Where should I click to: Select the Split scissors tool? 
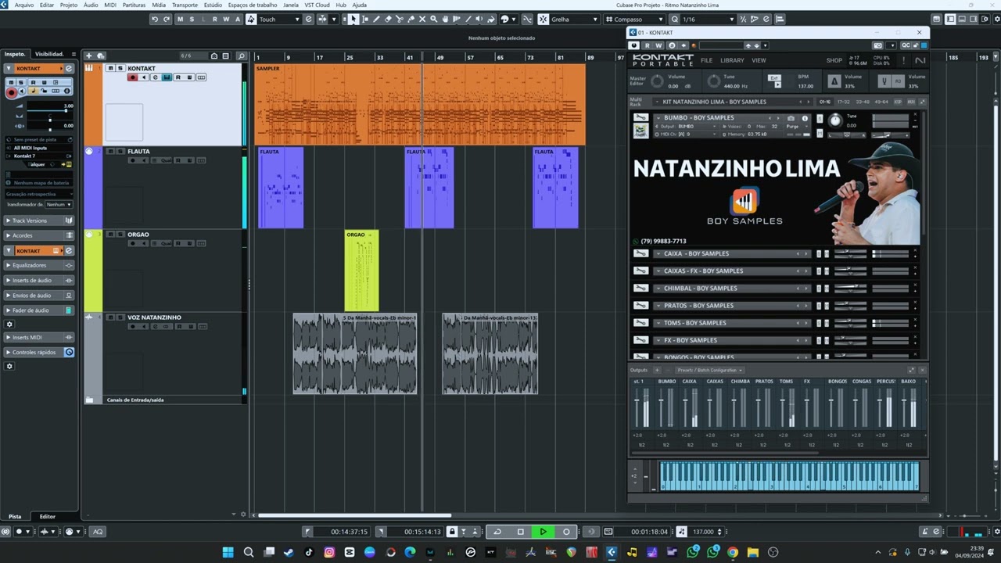pos(400,19)
